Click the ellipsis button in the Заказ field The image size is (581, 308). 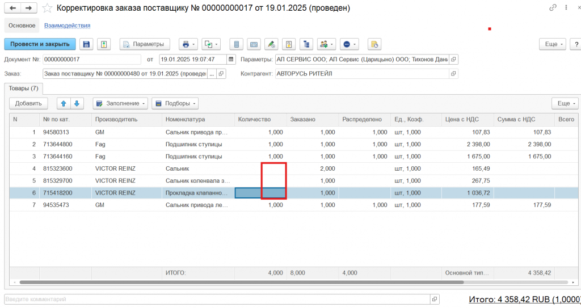click(212, 74)
